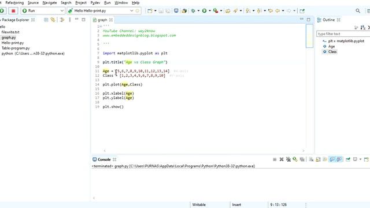Select the Console view tab

pyautogui.click(x=104, y=159)
